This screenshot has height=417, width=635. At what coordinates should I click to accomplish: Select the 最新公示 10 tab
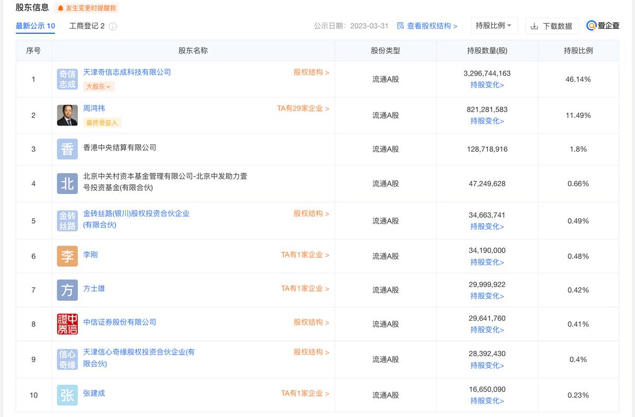pyautogui.click(x=35, y=25)
